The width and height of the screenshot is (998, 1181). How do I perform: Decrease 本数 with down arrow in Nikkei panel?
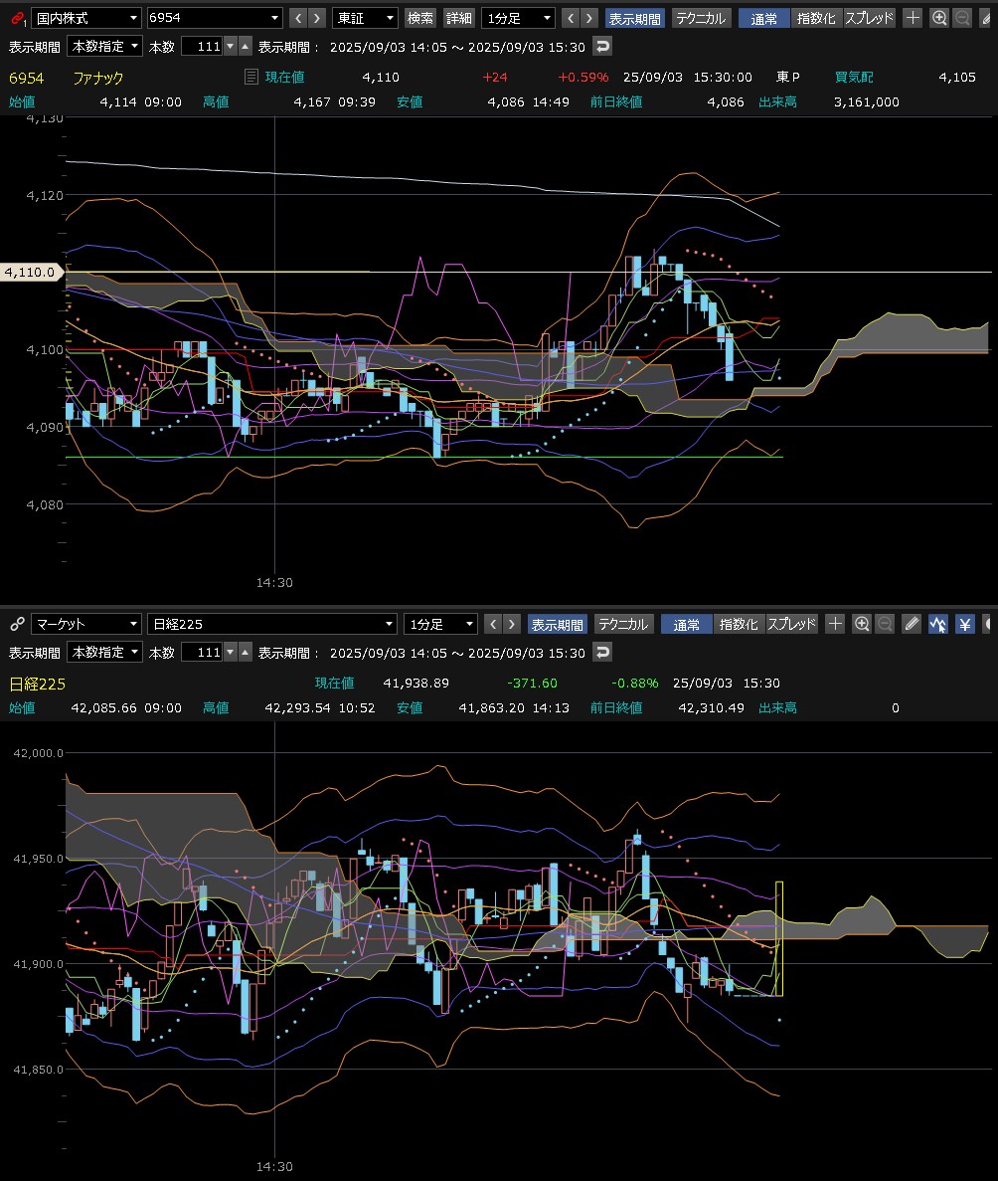[x=231, y=652]
